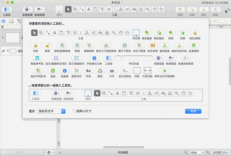Choose the 制作表格 table icon
Image resolution: width=231 pixels, height=156 pixels.
click(x=153, y=45)
